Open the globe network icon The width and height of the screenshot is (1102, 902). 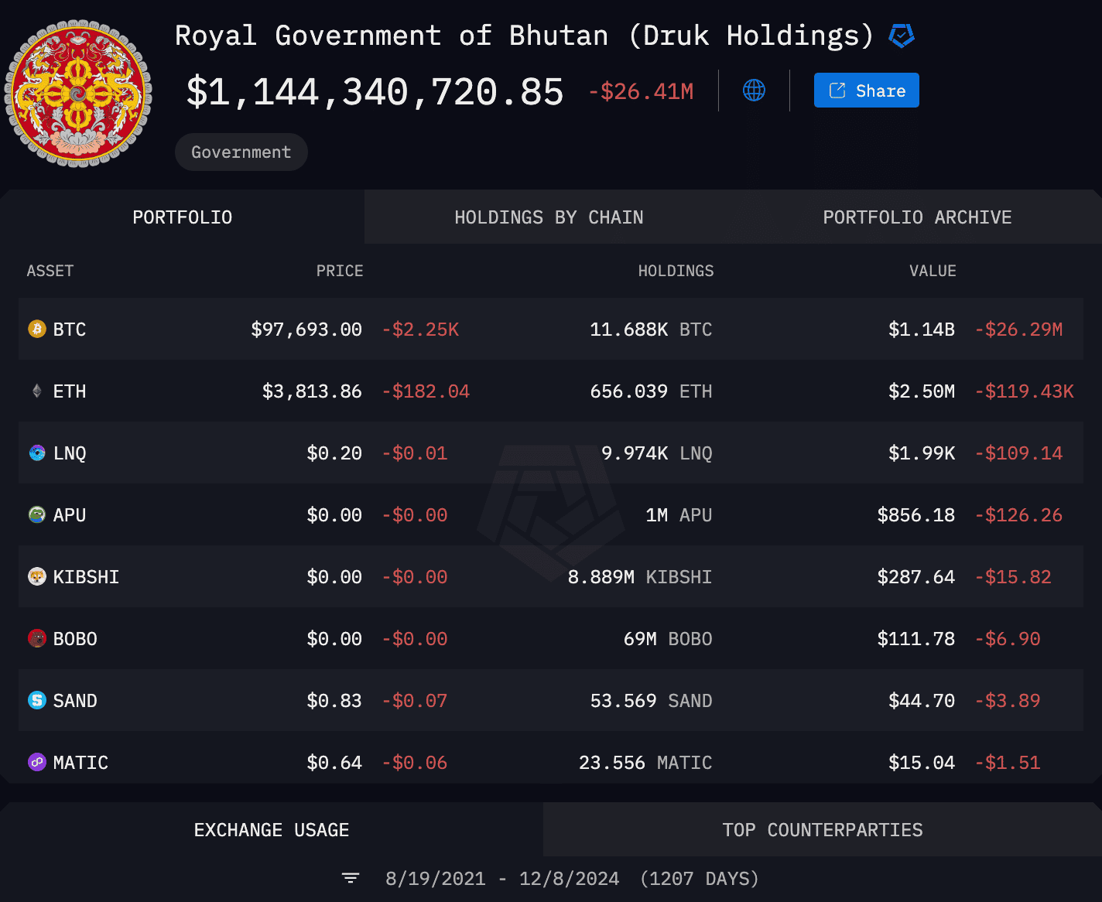point(754,91)
